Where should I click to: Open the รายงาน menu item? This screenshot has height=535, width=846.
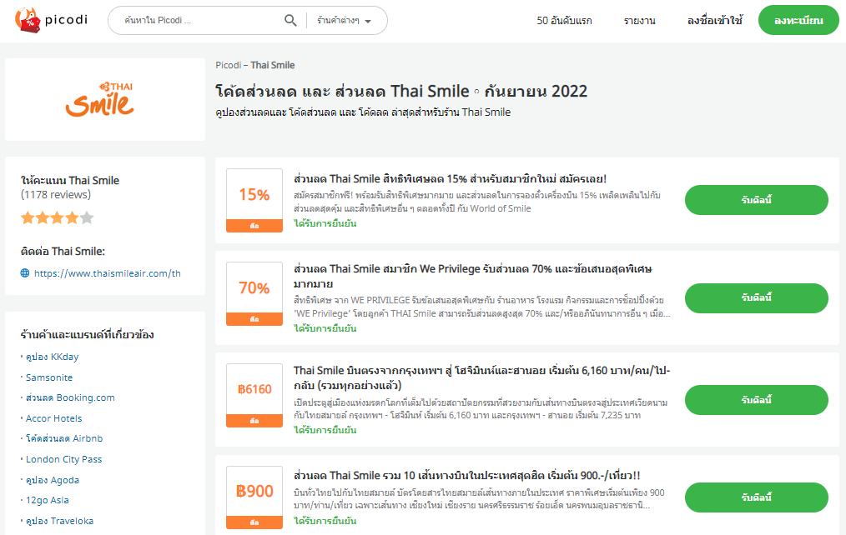(639, 21)
